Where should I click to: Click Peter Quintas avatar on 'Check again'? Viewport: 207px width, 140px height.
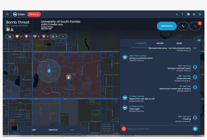click(125, 108)
